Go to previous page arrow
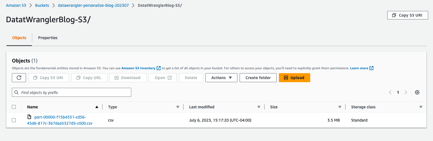The height and width of the screenshot is (141, 433). tap(390, 92)
